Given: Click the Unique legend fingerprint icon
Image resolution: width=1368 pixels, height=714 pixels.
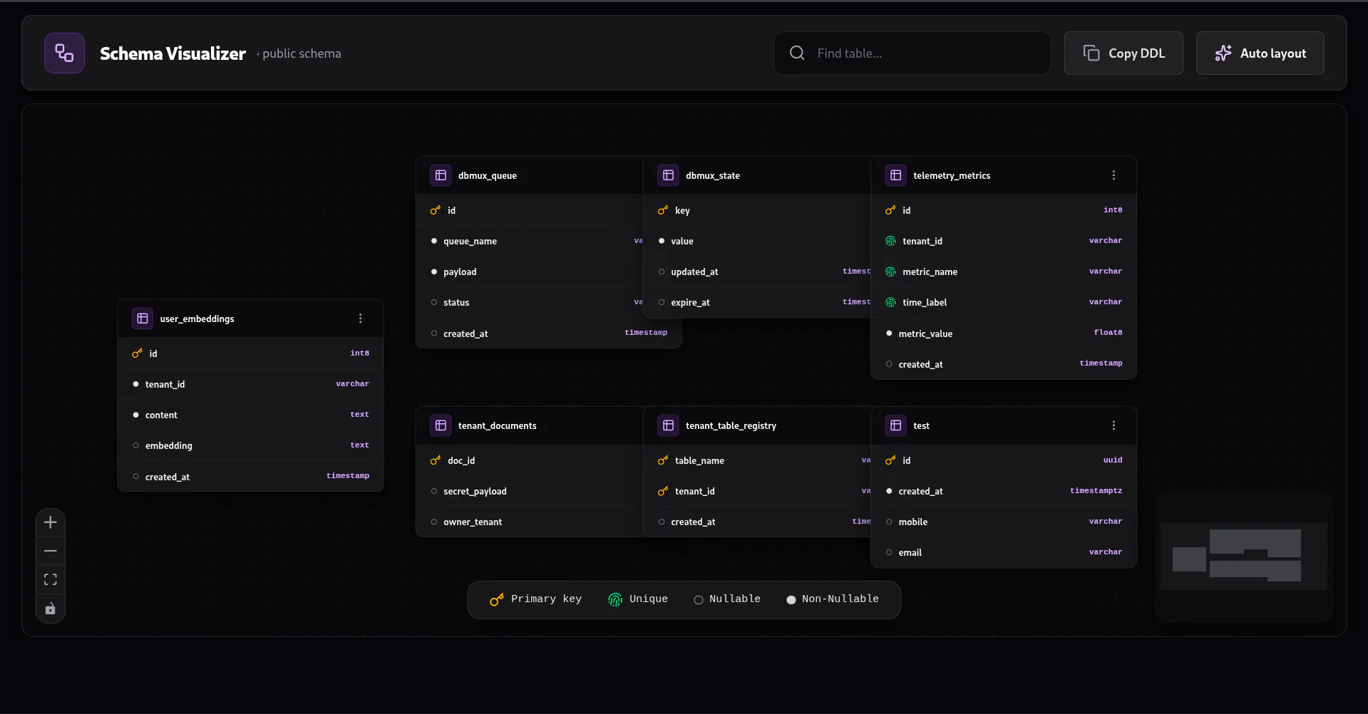Looking at the screenshot, I should (615, 600).
